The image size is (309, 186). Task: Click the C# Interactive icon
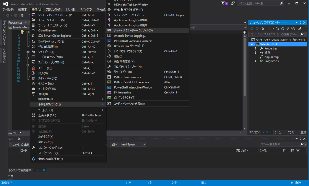coord(109,98)
